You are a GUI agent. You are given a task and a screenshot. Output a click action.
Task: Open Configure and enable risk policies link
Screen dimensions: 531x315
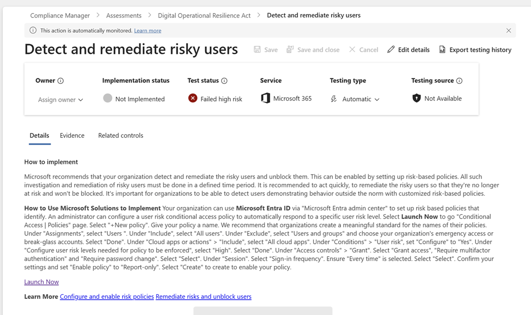click(107, 297)
